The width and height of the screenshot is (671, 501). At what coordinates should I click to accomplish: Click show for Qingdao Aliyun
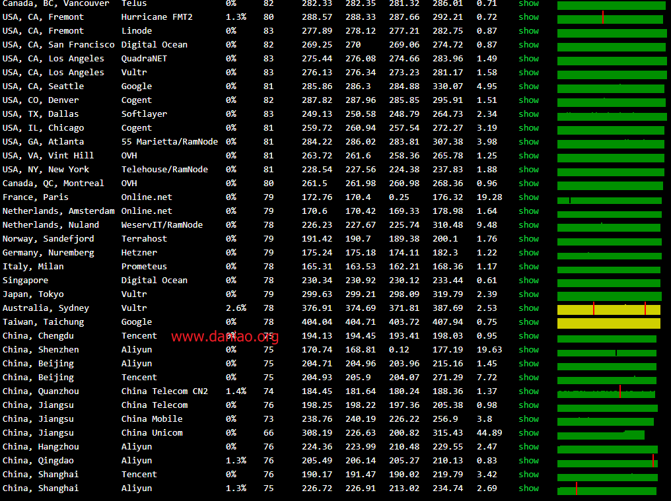coord(528,460)
